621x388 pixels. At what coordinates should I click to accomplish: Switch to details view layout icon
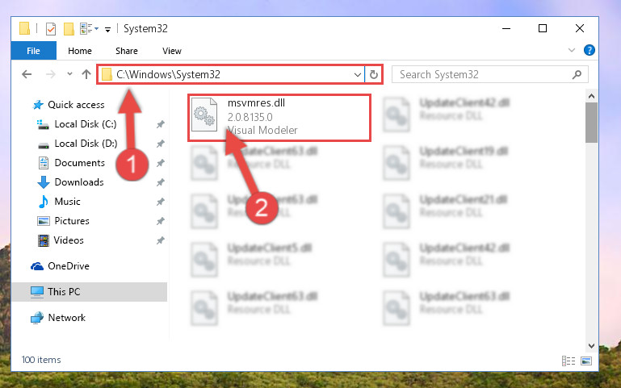tap(569, 361)
